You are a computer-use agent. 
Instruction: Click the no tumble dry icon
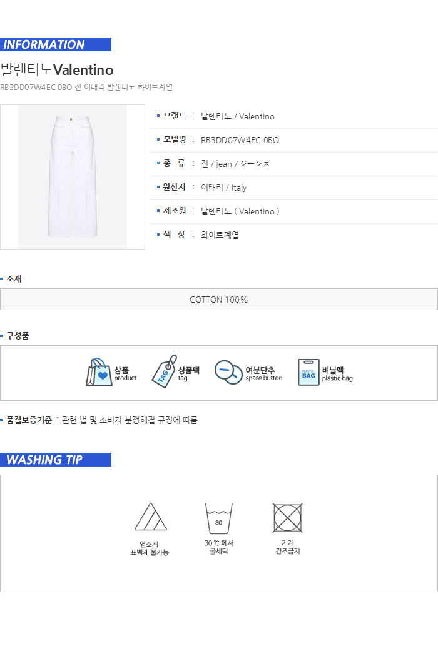[288, 518]
